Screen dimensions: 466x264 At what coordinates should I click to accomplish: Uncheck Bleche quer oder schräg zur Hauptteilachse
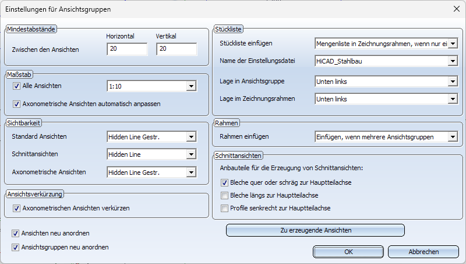point(224,182)
